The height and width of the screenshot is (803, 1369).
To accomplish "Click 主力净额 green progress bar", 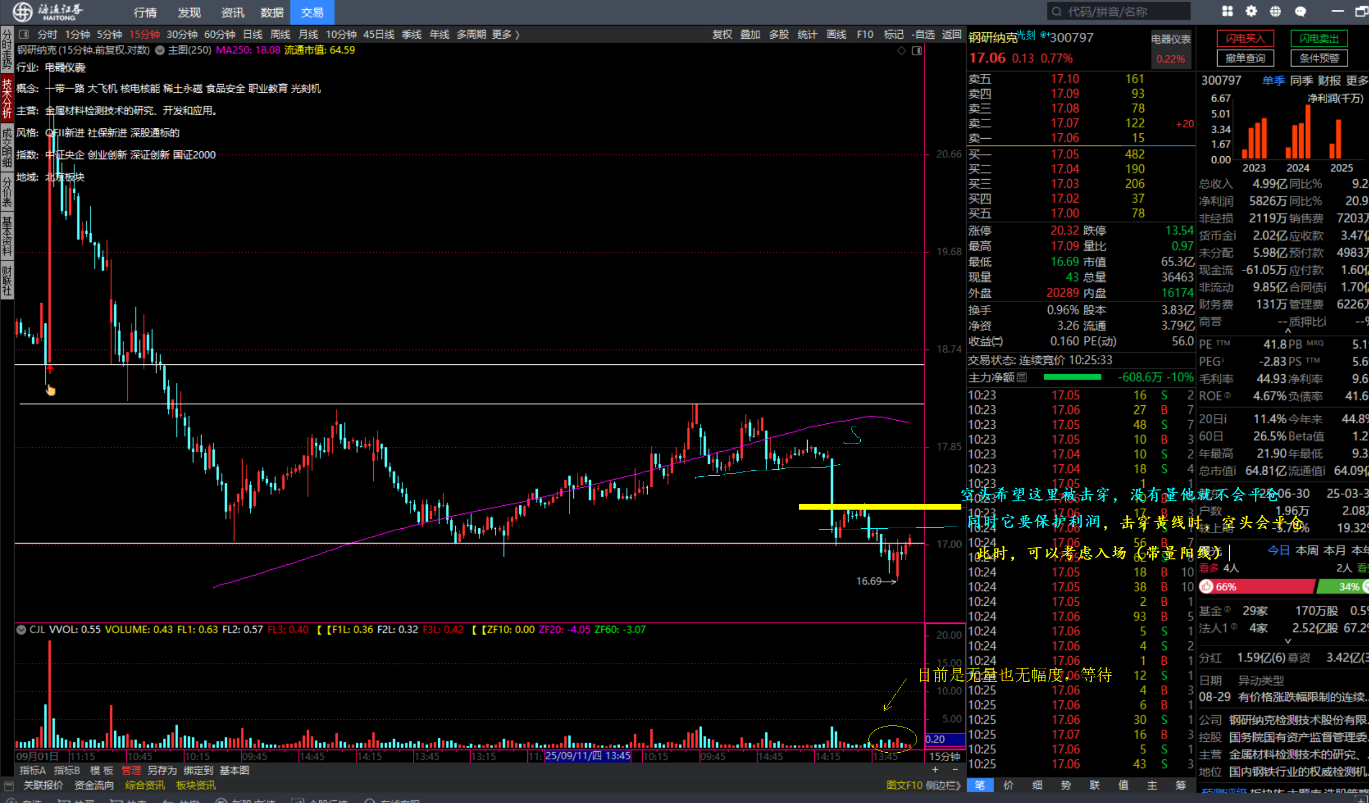I will (1072, 377).
